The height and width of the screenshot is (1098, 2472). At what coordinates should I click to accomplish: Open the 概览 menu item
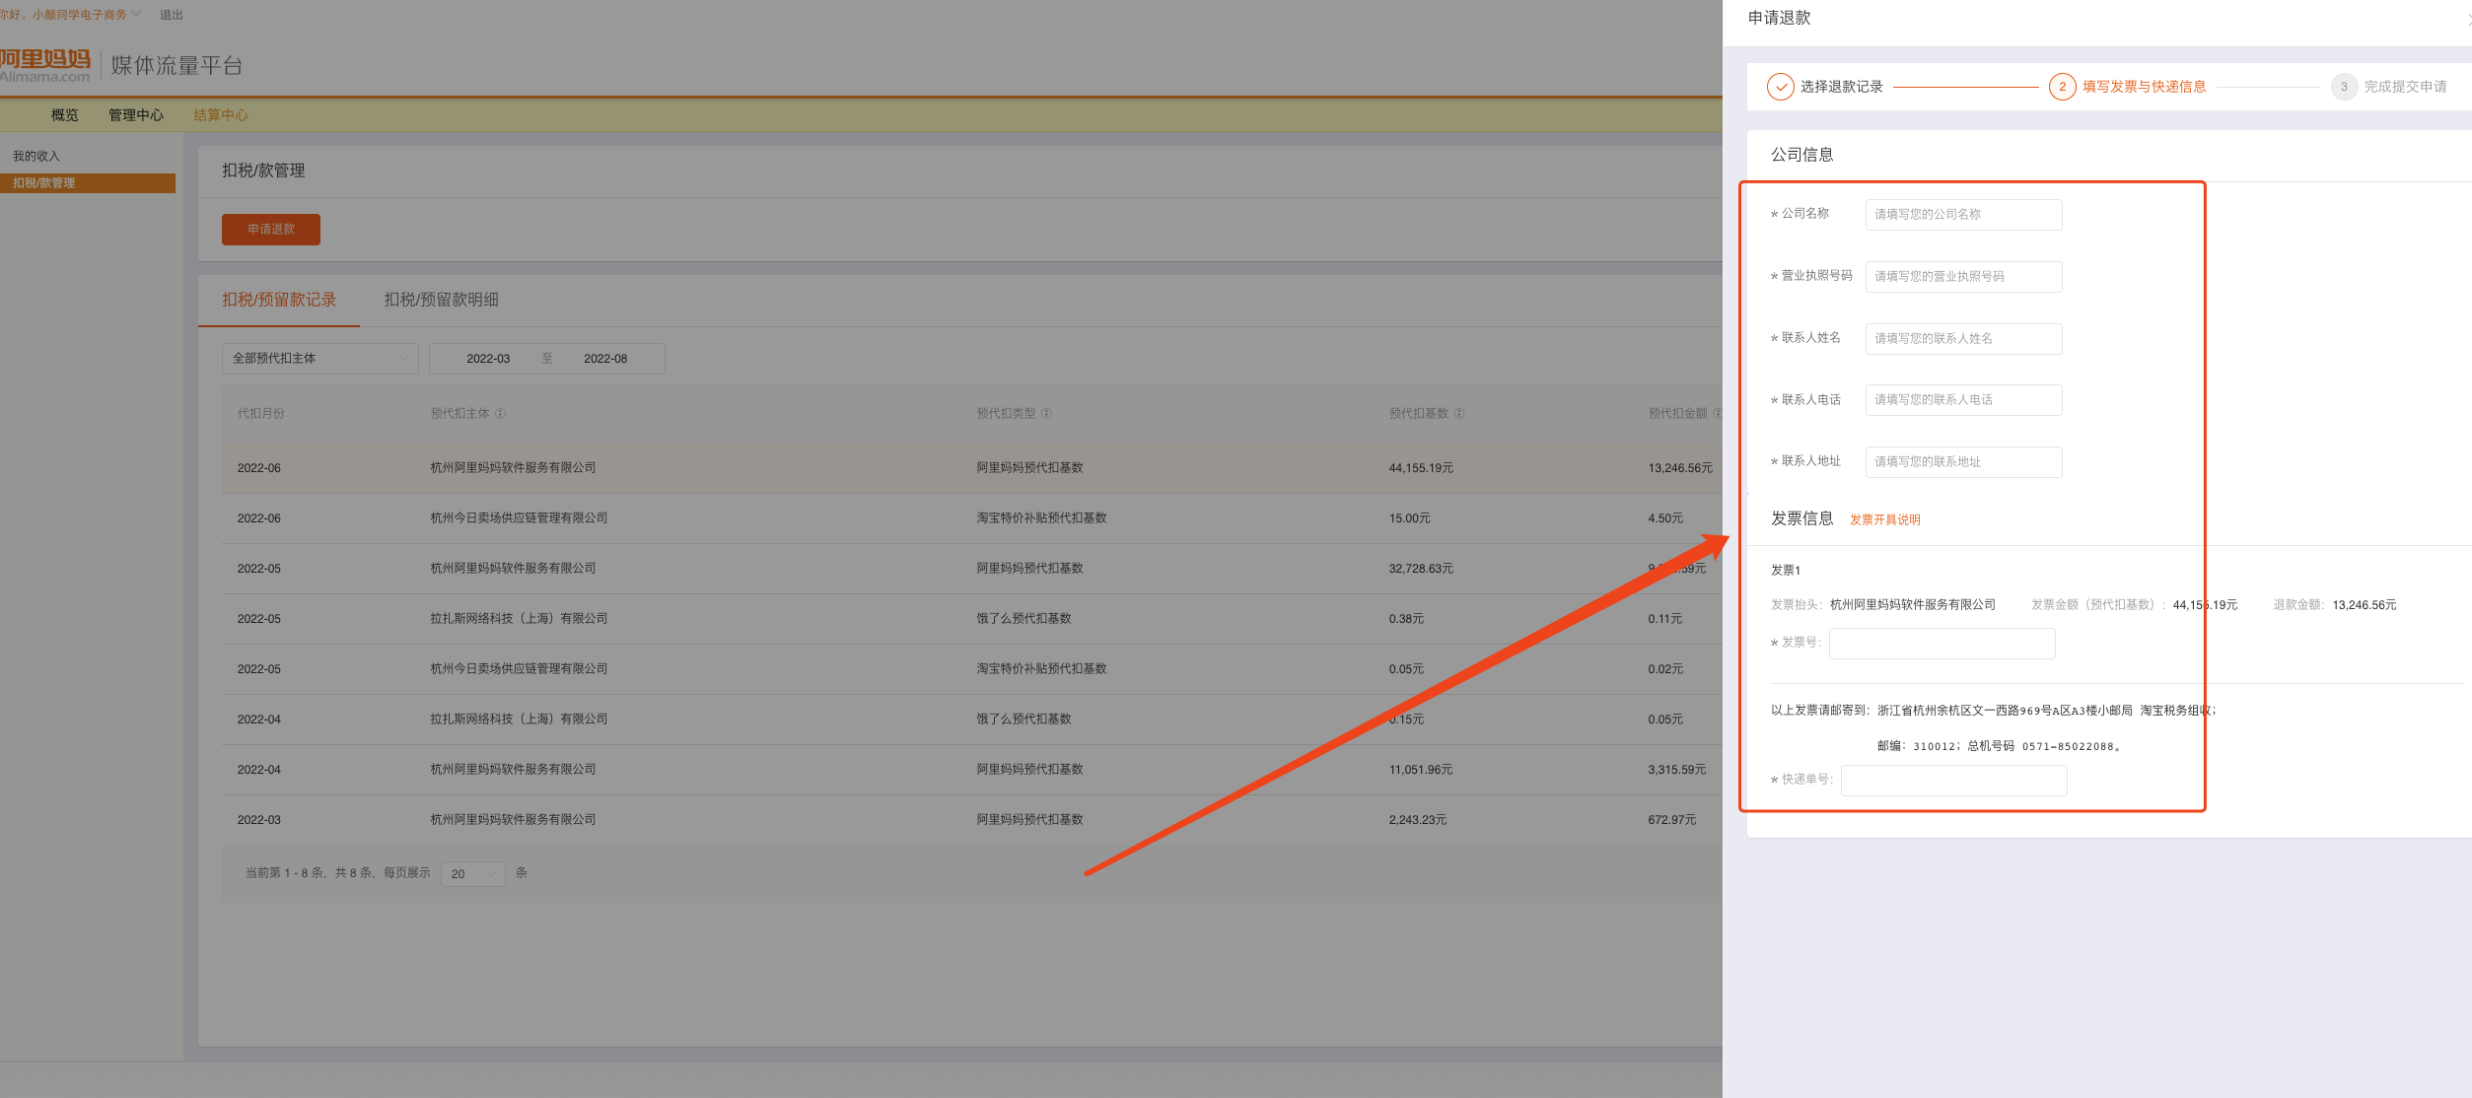[x=65, y=115]
